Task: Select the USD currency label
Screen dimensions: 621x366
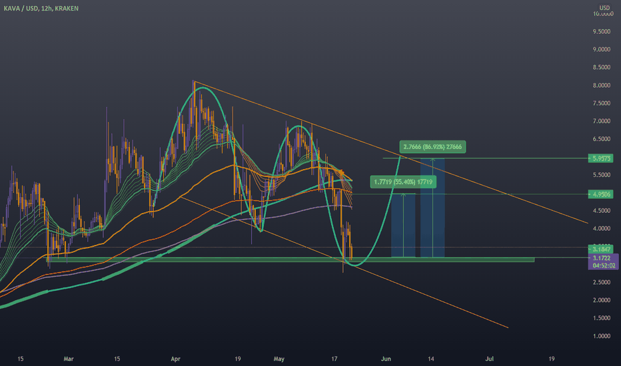Action: click(x=604, y=7)
